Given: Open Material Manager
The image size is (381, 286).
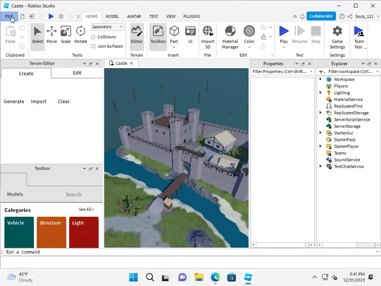Looking at the screenshot, I should 230,37.
